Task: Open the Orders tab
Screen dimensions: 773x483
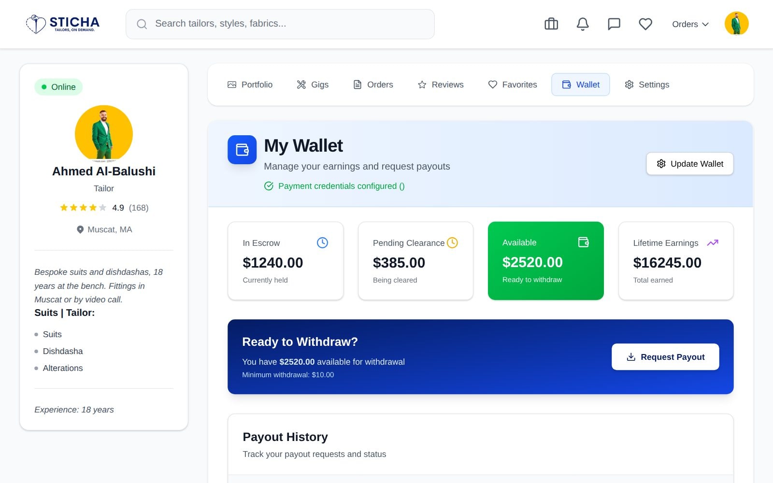Action: point(373,85)
